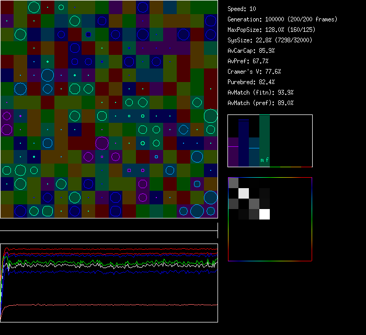This screenshot has height=335, width=366.
Task: Click the largest magenta circle in the grid
Action: [102, 143]
